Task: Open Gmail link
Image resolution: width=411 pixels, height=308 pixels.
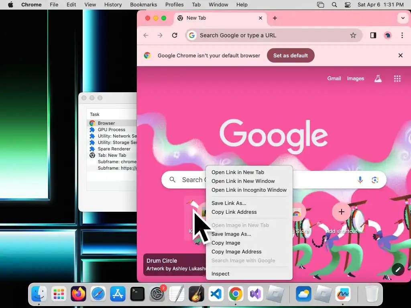Action: (334, 79)
